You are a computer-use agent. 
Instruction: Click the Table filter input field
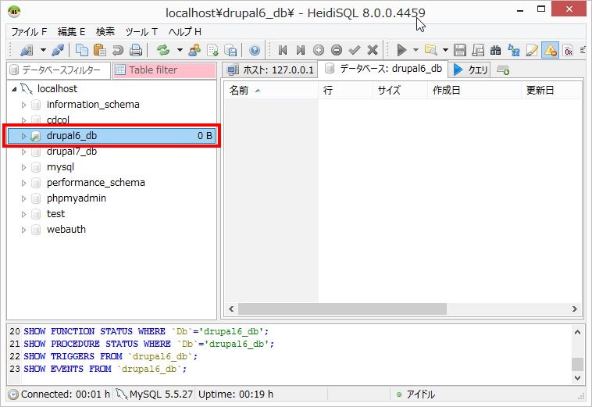click(165, 70)
